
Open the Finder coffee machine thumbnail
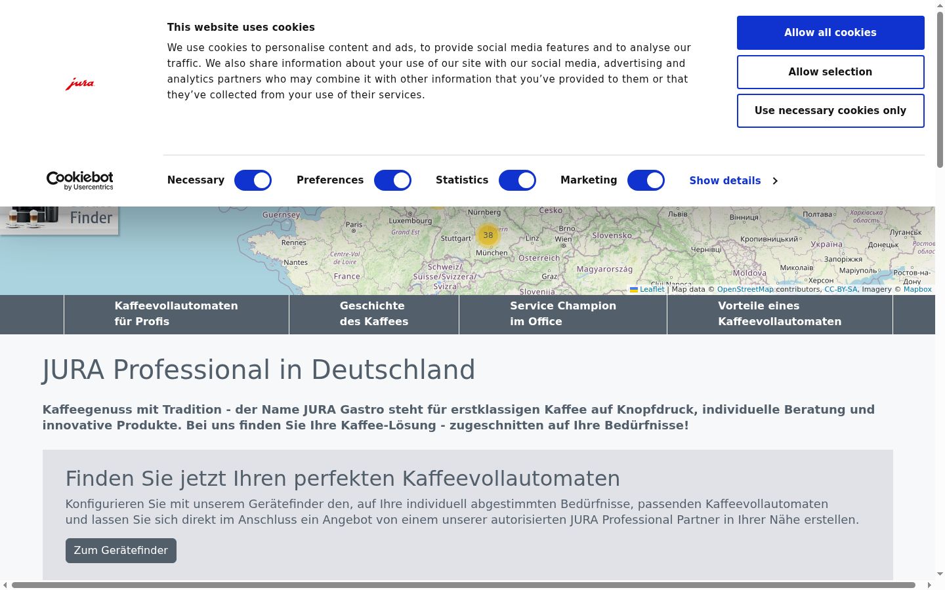59,220
